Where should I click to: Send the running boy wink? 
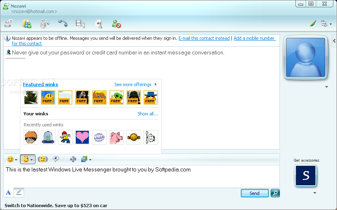click(x=65, y=137)
